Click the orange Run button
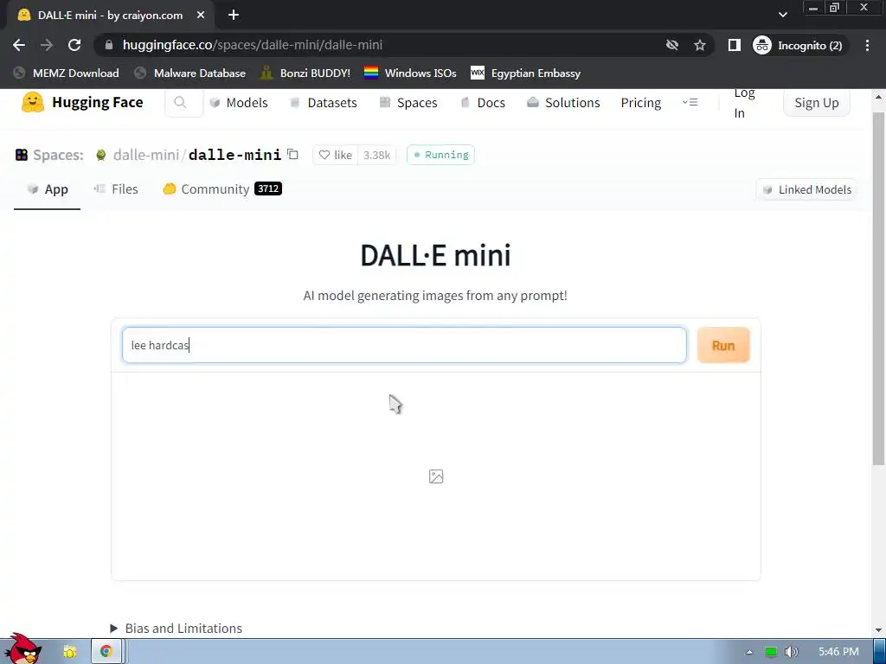This screenshot has width=886, height=664. 723,345
